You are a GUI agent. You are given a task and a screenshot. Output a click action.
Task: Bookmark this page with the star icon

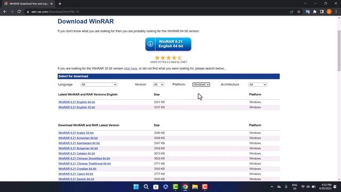click(x=299, y=12)
